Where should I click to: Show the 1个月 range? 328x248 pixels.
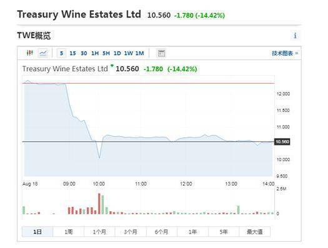99,232
